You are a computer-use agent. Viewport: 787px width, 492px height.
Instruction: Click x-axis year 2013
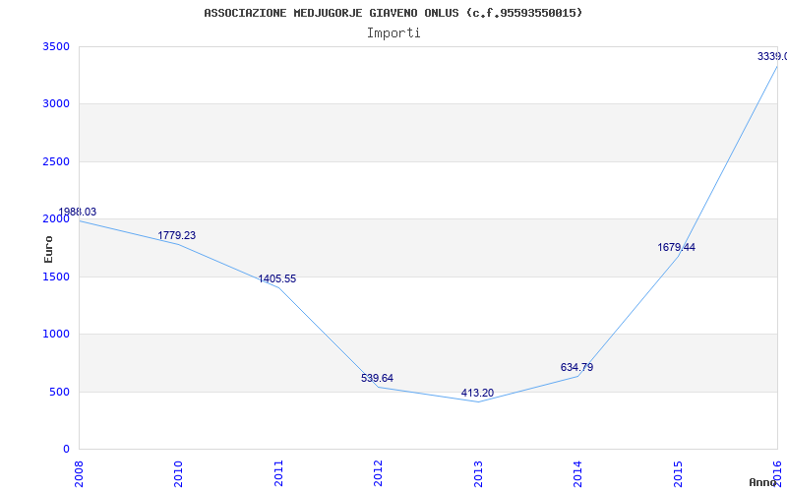pos(478,473)
